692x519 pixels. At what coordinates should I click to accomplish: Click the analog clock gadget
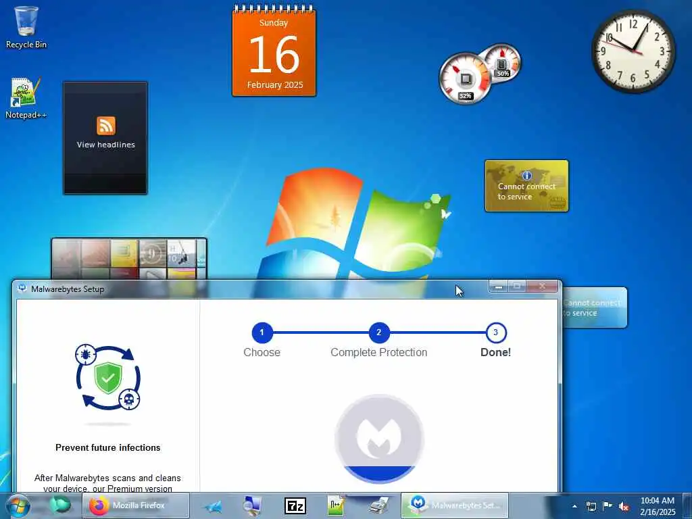(x=633, y=51)
